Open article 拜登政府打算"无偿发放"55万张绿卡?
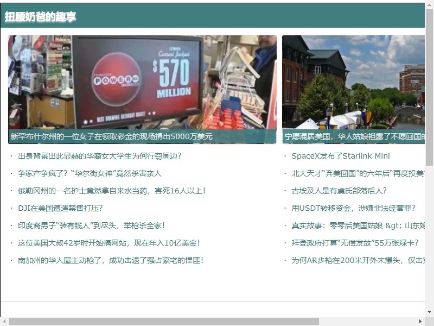This screenshot has width=434, height=326. (x=355, y=243)
